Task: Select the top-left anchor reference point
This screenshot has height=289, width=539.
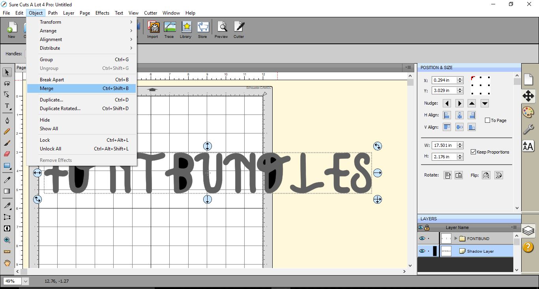Action: pyautogui.click(x=473, y=78)
